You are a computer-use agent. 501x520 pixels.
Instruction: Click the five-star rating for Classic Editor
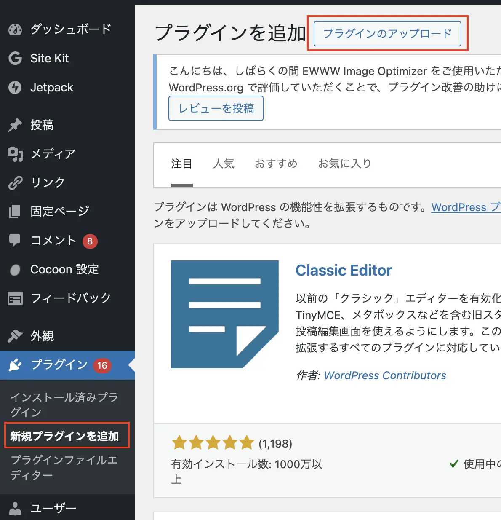coord(213,443)
